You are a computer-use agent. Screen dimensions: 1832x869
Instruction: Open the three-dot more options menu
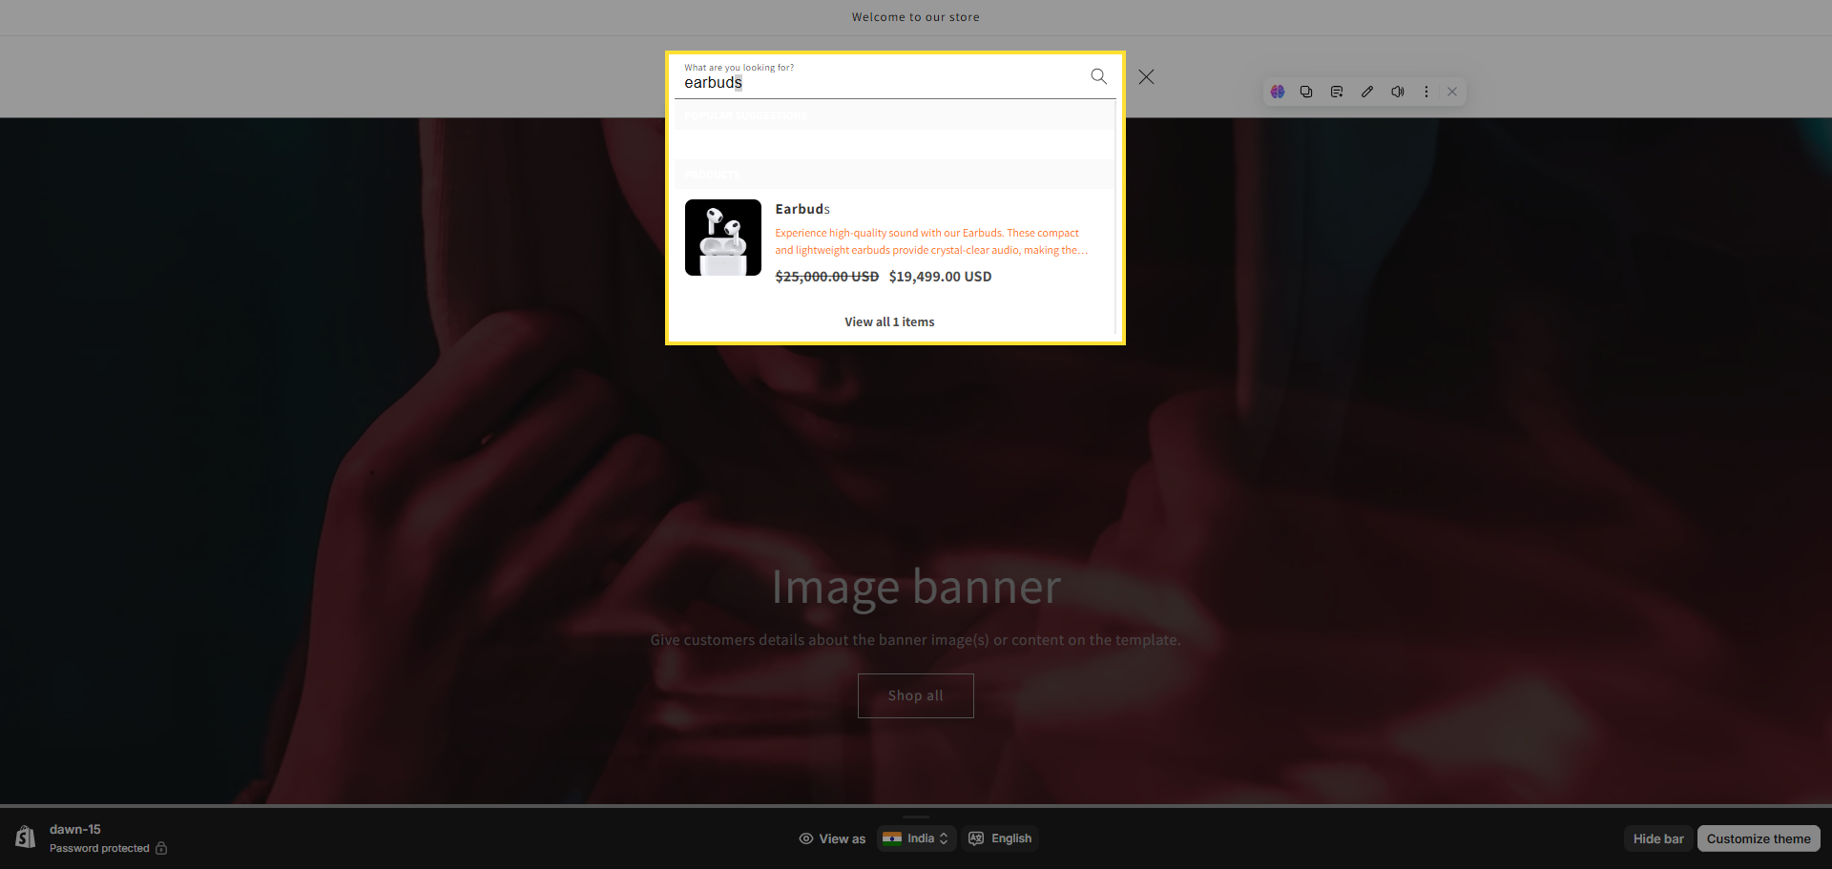click(1426, 92)
